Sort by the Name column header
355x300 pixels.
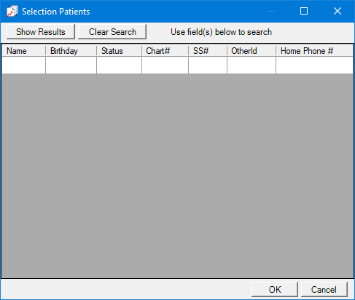(23, 51)
